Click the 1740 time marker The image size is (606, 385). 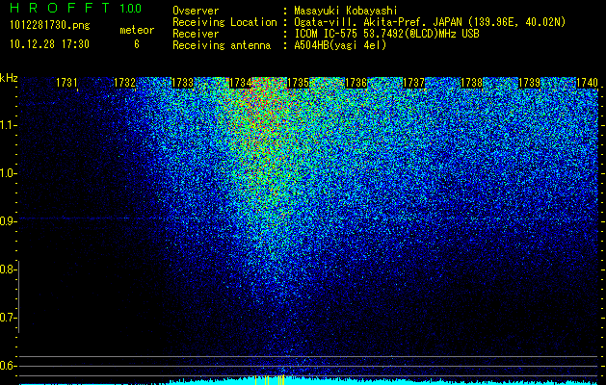[x=587, y=83]
